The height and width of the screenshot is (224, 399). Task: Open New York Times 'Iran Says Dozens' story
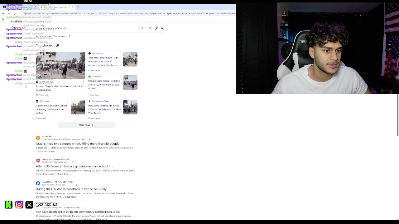(105, 109)
